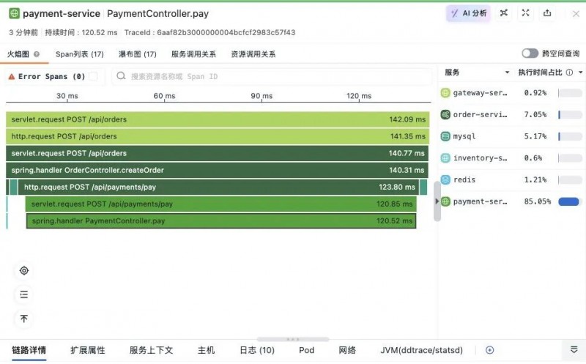Switch to the Span列表 (17) tab
The height and width of the screenshot is (364, 586).
[80, 54]
